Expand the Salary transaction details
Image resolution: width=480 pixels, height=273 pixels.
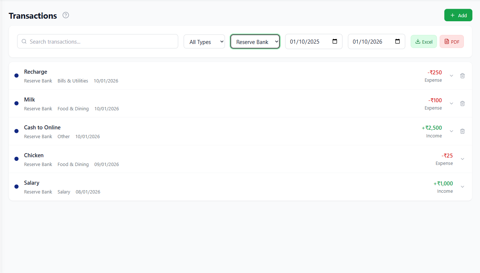[x=462, y=187]
